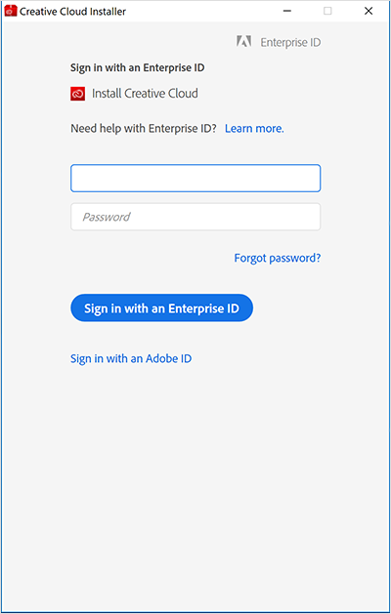Click the red Creative Cloud app icon
Screen dimensions: 391x614
coord(77,94)
